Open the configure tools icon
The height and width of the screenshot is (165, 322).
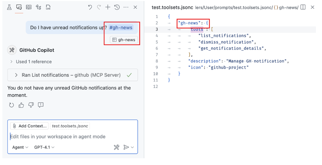116,147
